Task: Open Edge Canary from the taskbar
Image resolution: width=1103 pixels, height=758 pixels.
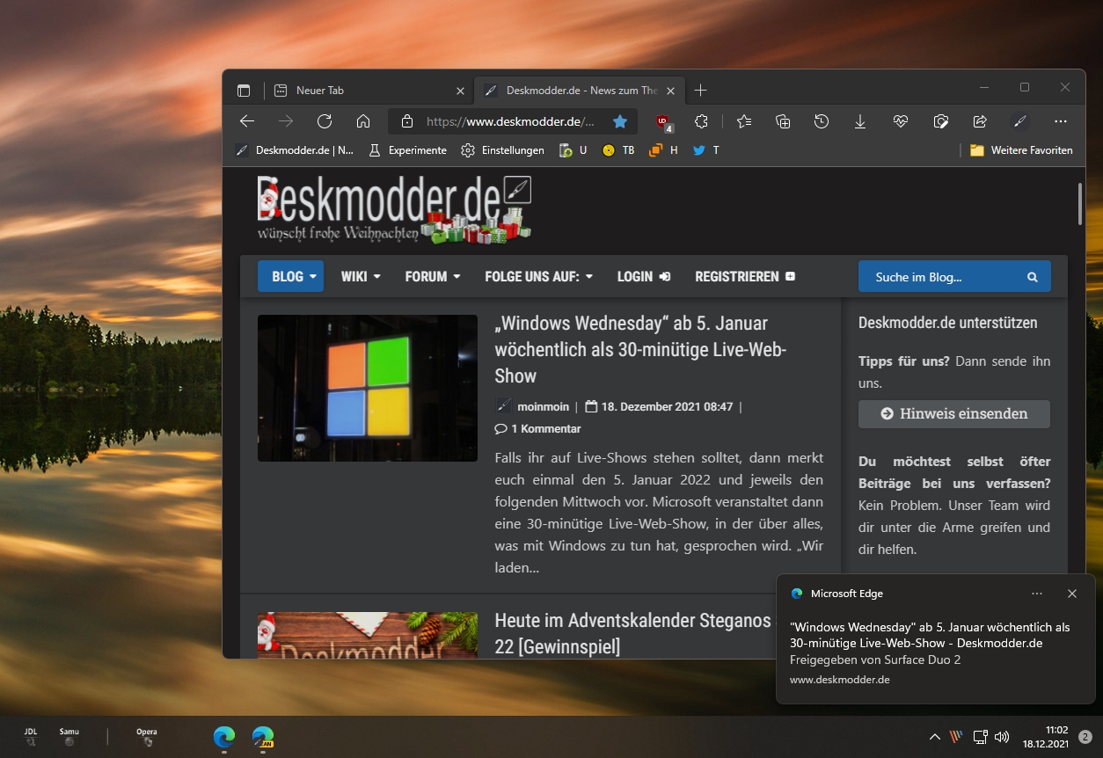Action: click(x=263, y=737)
